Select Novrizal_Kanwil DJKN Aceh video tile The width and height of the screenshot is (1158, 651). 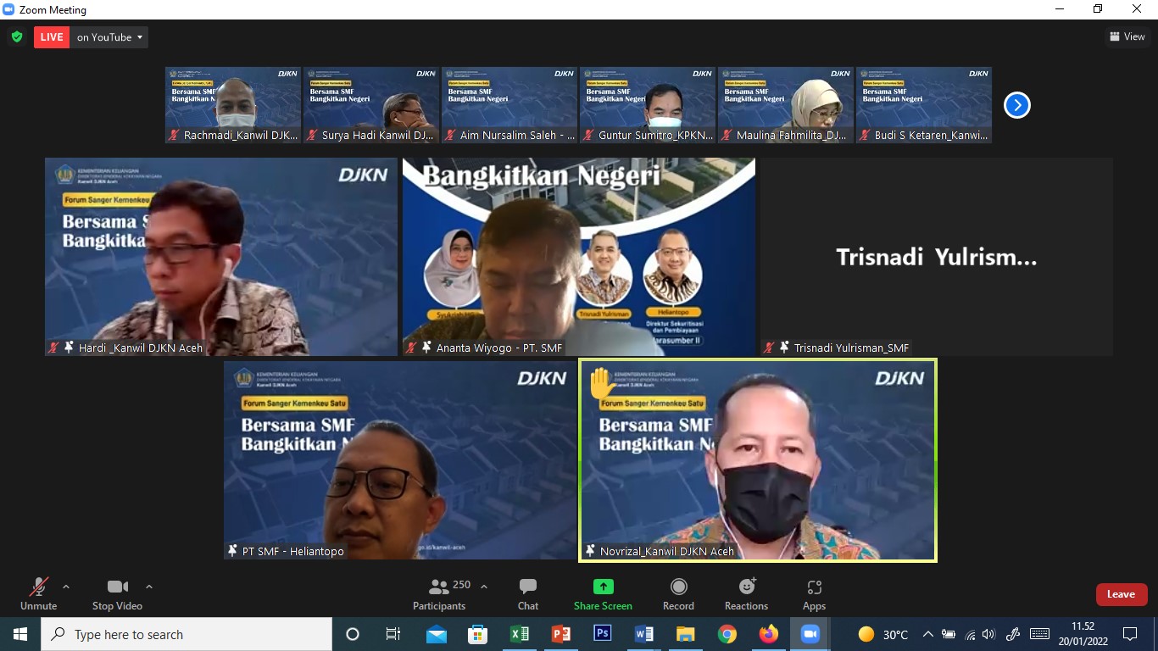[758, 459]
